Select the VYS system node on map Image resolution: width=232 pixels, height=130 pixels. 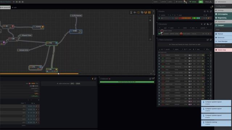(x=36, y=68)
